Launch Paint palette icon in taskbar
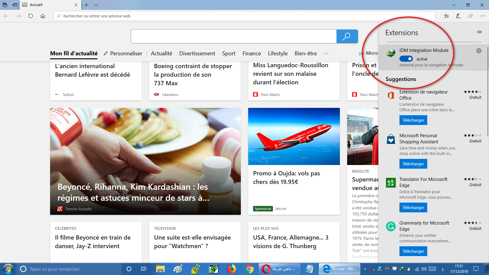Screen dimensions: 489x275 [x=178, y=269]
